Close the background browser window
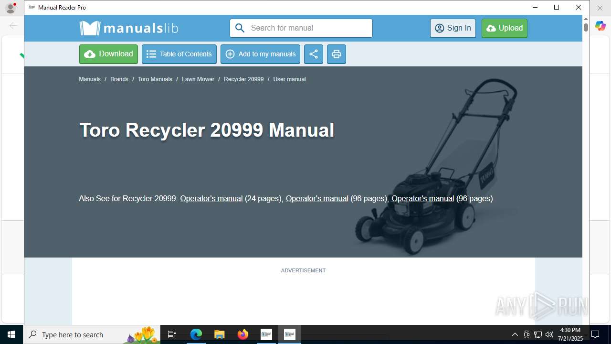Screen dimensions: 611x344 [600, 8]
